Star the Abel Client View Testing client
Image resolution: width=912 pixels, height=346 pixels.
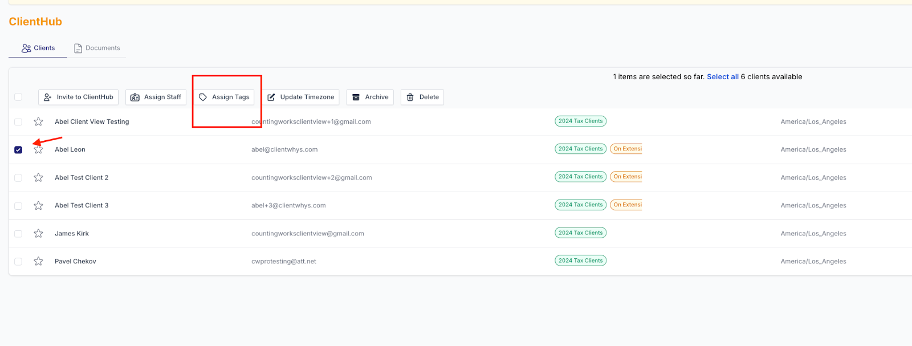[x=38, y=121]
